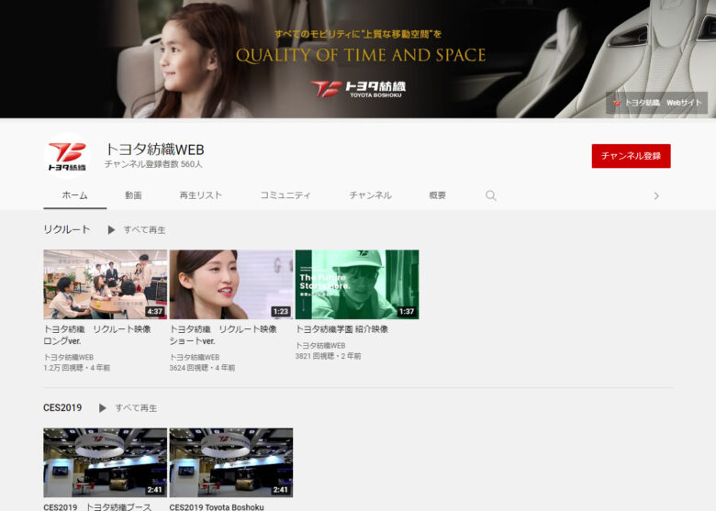
Task: Go to the コミュニティ tab
Action: [x=285, y=195]
